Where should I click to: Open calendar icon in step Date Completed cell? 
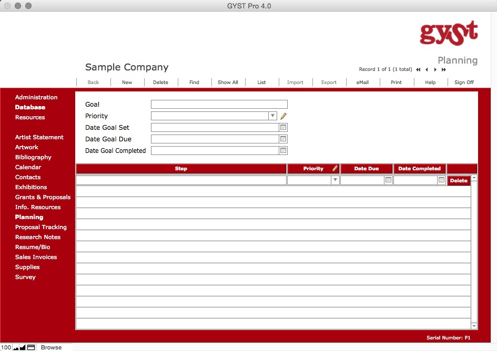[x=442, y=180]
